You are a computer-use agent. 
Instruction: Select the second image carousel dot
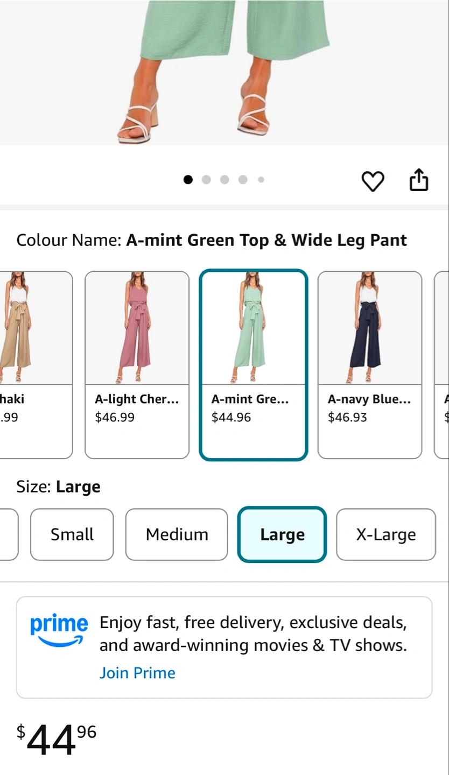206,180
